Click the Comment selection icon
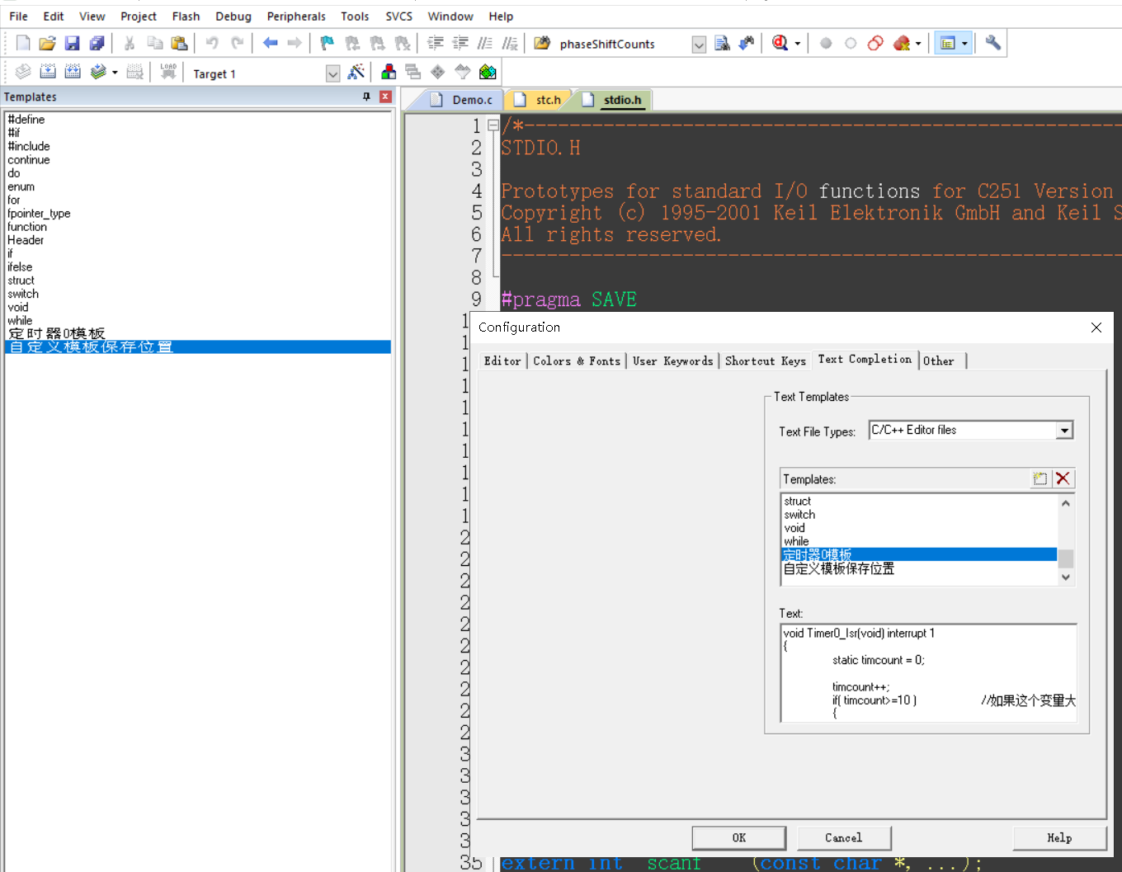The height and width of the screenshot is (872, 1122). 485,43
